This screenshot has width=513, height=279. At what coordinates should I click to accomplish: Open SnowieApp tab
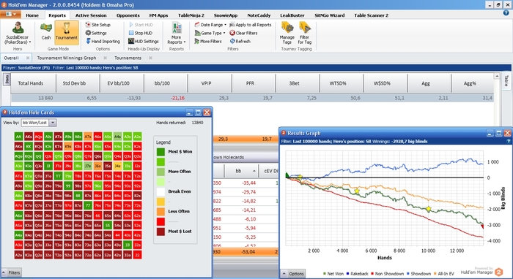pyautogui.click(x=226, y=15)
